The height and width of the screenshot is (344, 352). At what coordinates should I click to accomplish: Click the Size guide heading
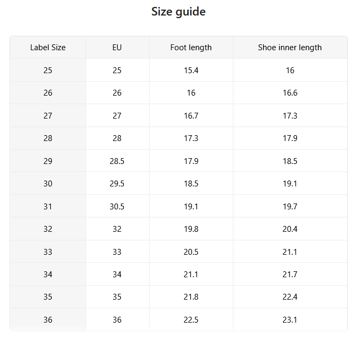[178, 12]
